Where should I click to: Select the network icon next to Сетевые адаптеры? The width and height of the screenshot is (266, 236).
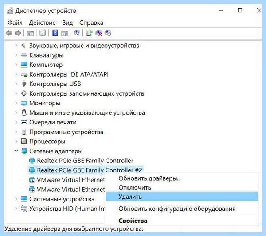pos(24,151)
